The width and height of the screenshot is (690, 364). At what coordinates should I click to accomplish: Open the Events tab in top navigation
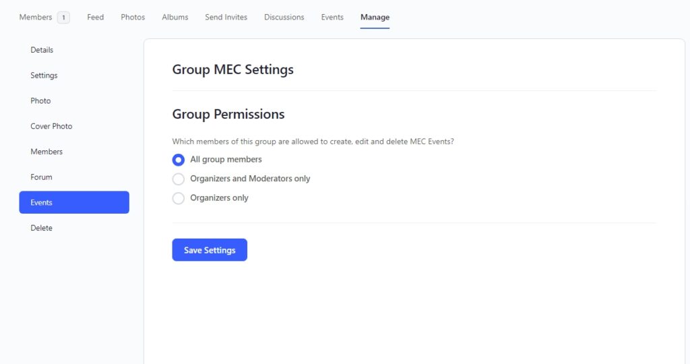point(332,18)
